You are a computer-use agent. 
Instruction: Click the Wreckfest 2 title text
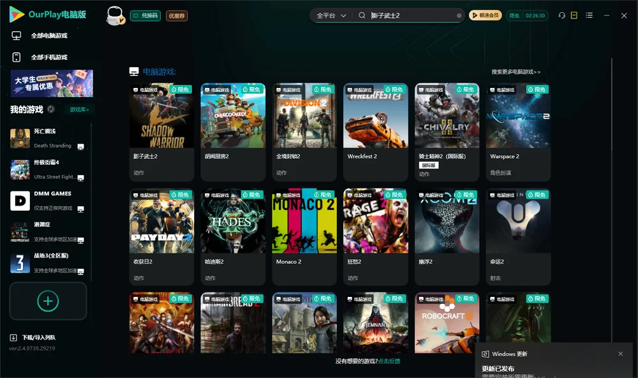[362, 156]
